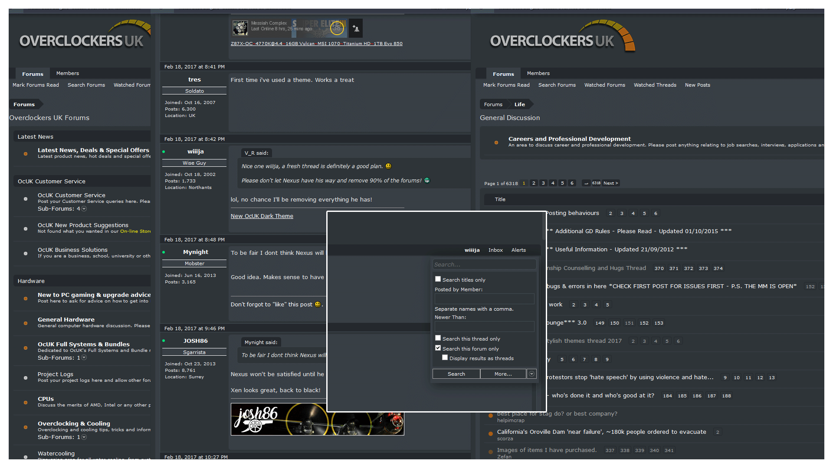
Task: Open the New OcUK Dark Theme link
Action: click(262, 216)
